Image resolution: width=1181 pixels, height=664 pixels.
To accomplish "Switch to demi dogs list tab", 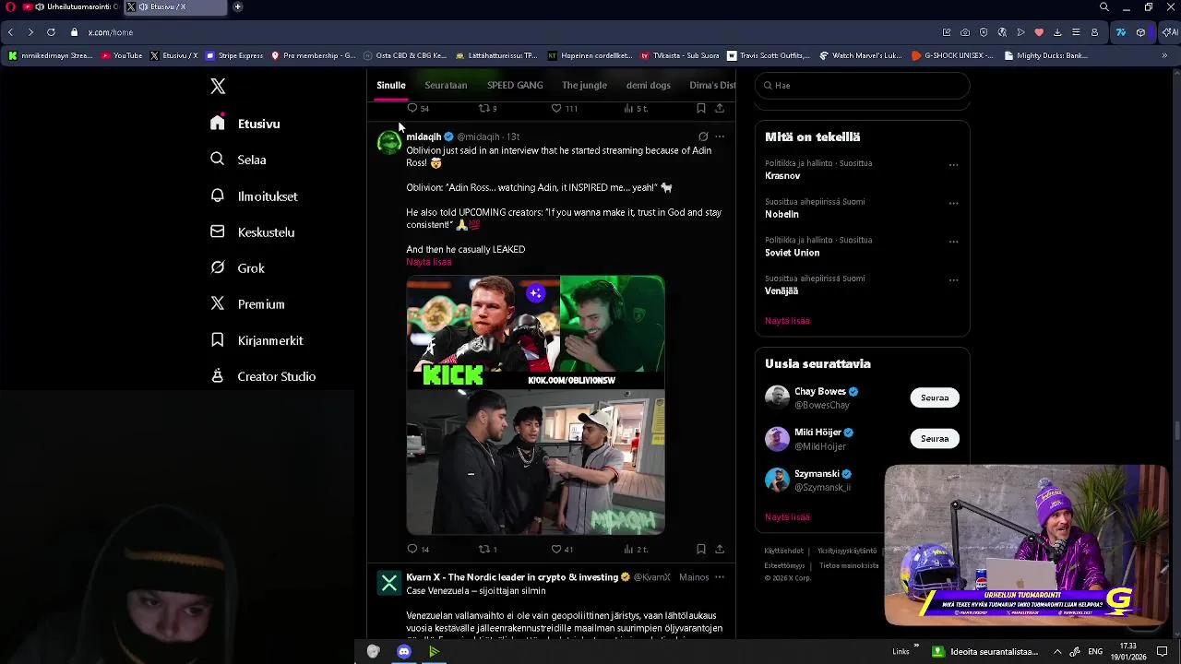I will 649,85.
